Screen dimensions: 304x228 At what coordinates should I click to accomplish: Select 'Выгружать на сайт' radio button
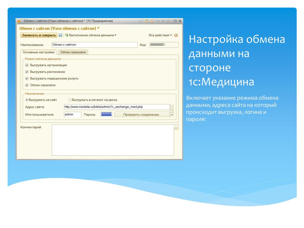[x=27, y=100]
